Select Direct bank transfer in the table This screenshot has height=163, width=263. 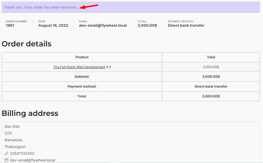pyautogui.click(x=211, y=86)
